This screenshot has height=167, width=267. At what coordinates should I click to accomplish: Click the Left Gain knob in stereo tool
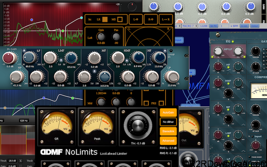click(101, 37)
